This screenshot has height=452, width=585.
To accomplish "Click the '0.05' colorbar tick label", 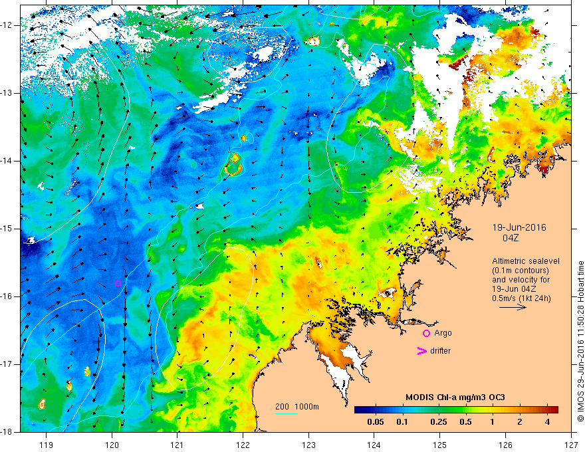I will click(x=376, y=422).
